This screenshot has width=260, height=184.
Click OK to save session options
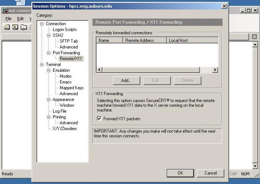point(181,173)
